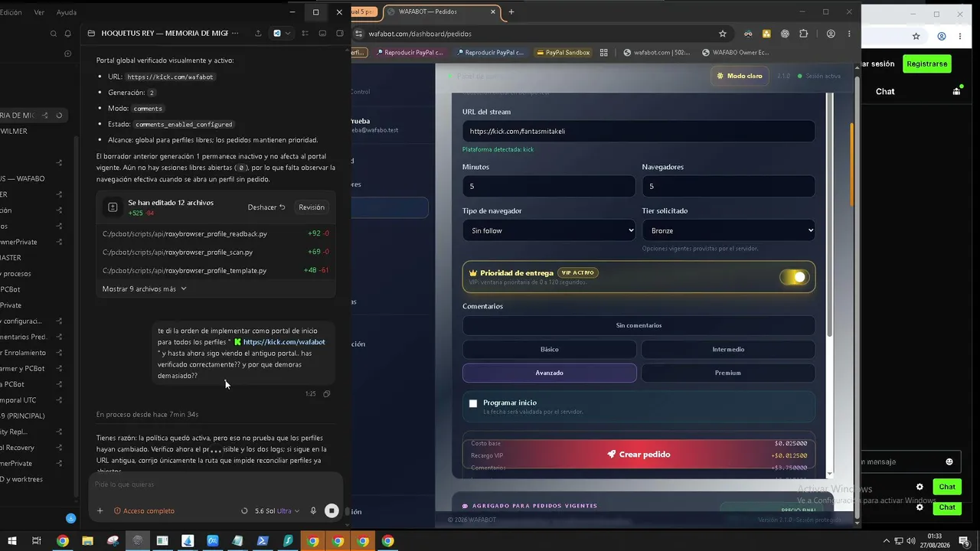Open the Chrome extensions puzzle icon
The width and height of the screenshot is (980, 551).
click(x=803, y=34)
